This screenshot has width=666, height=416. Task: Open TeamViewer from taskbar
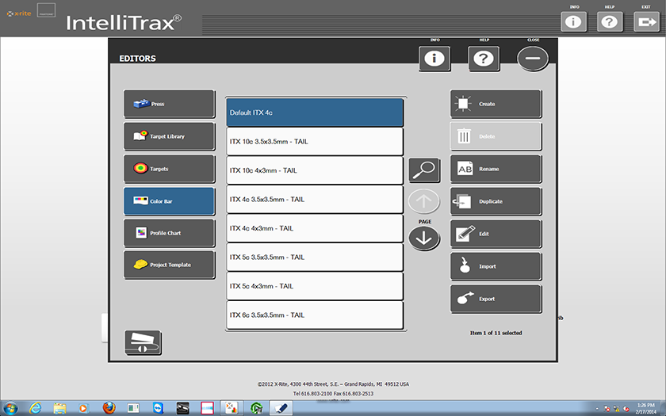pos(158,408)
